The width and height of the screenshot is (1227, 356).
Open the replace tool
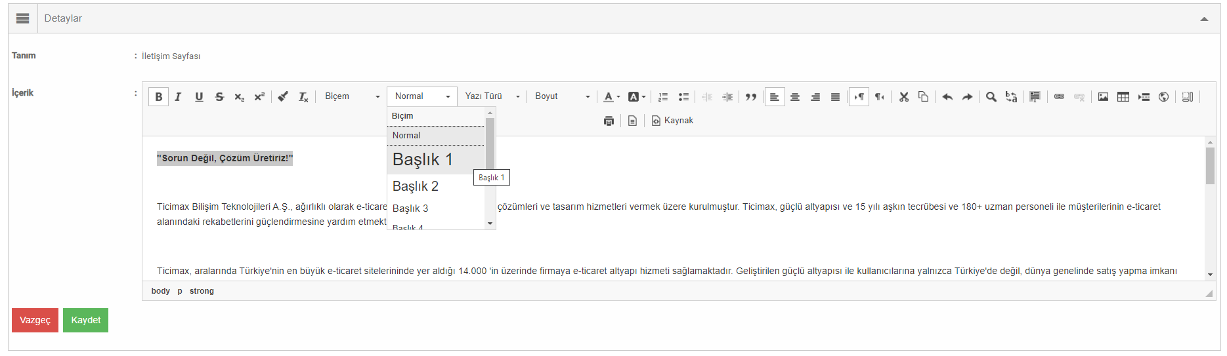(x=1012, y=96)
